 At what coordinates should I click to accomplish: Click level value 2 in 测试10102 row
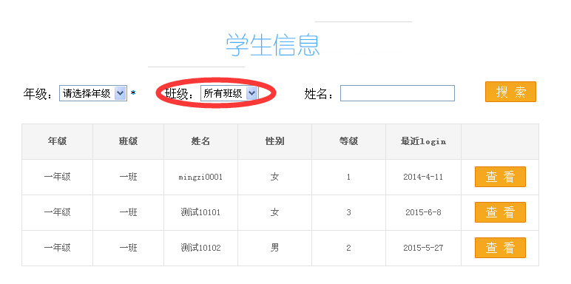pos(348,248)
